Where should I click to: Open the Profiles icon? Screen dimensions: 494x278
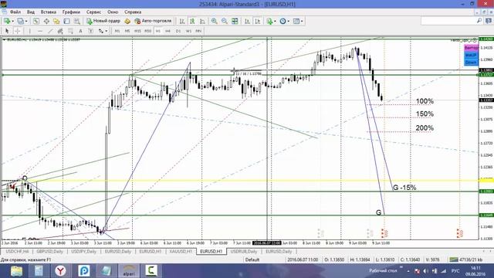coord(20,21)
